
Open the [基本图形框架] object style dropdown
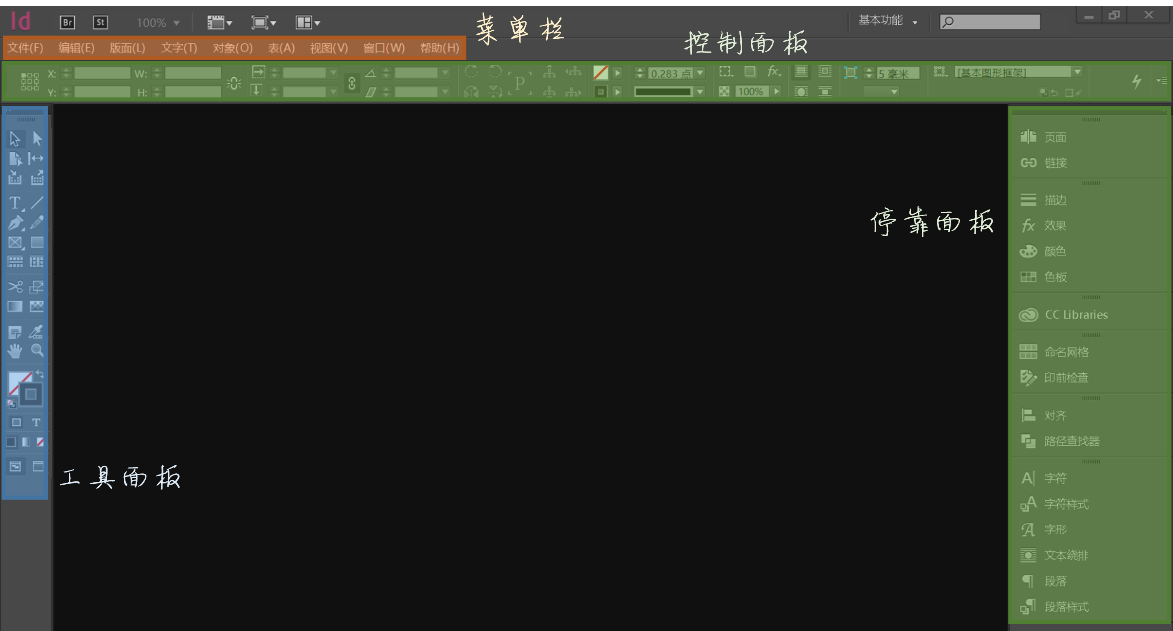[1077, 72]
